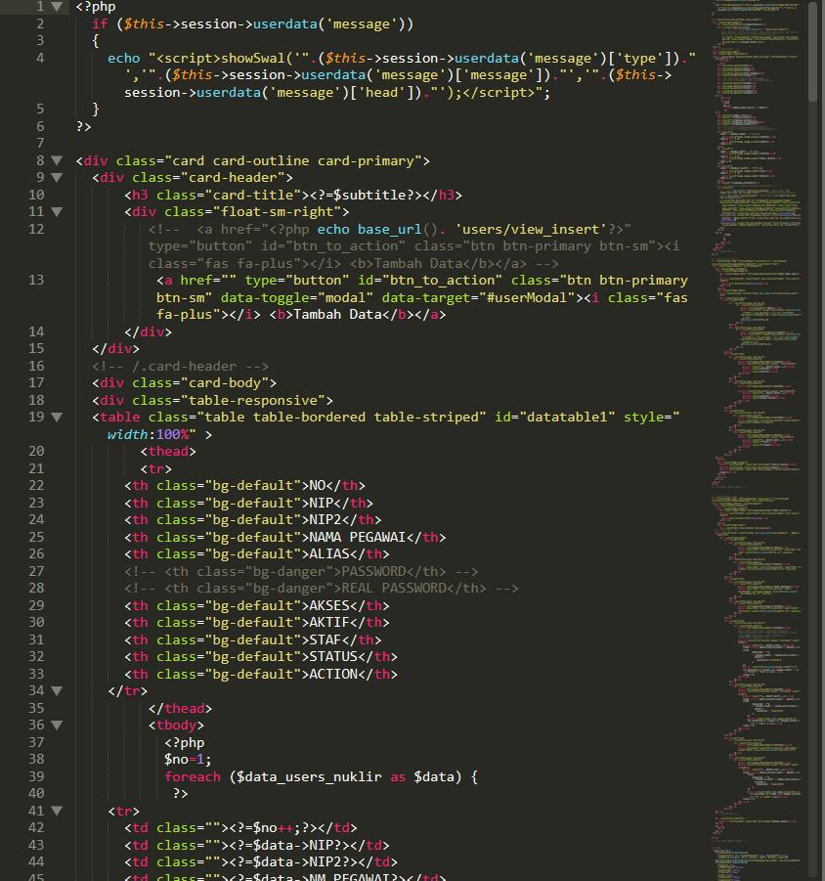825x881 pixels.
Task: Click 'table-responsive' class value on line 18
Action: tap(253, 401)
